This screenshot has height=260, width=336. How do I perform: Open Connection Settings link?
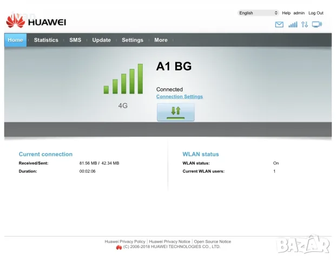point(179,96)
